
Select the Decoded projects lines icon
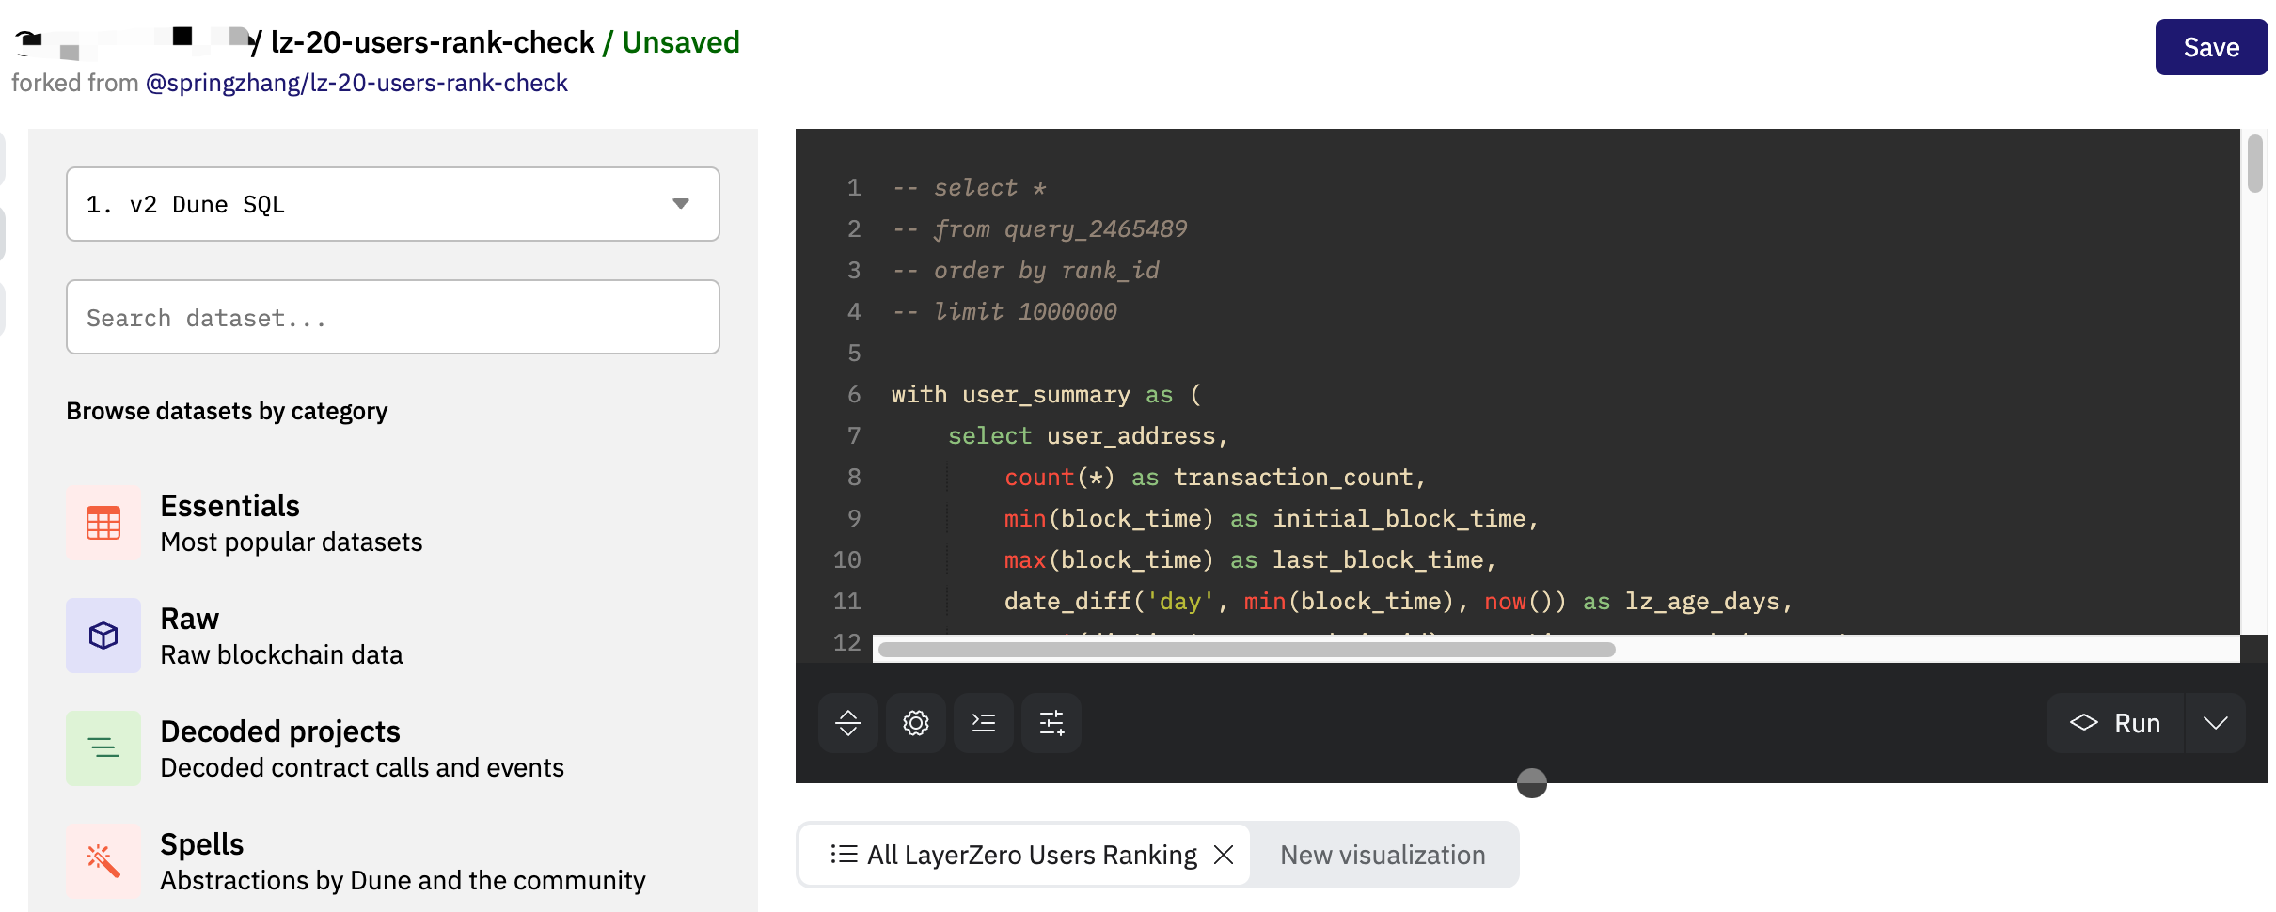pyautogui.click(x=103, y=748)
